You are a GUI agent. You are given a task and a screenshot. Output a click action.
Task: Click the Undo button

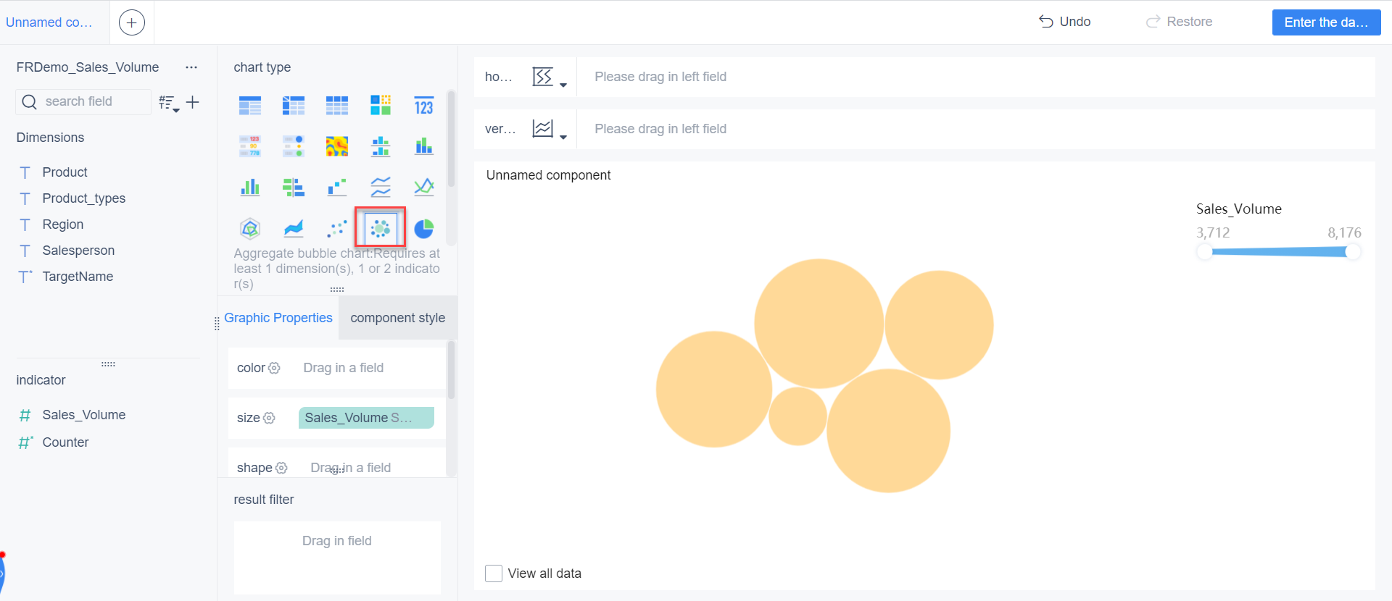1065,22
